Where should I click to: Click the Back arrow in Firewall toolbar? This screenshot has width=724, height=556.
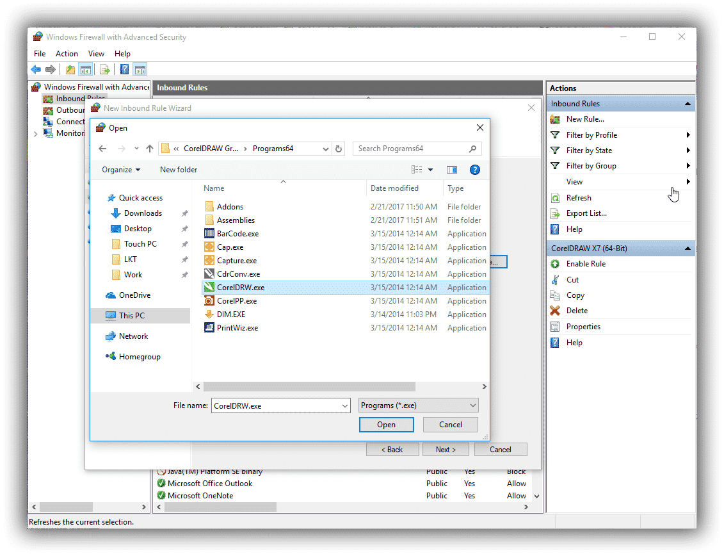click(36, 70)
